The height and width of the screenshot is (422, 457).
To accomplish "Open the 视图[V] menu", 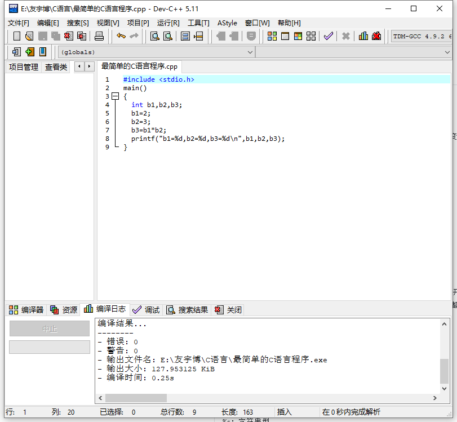I will point(108,23).
